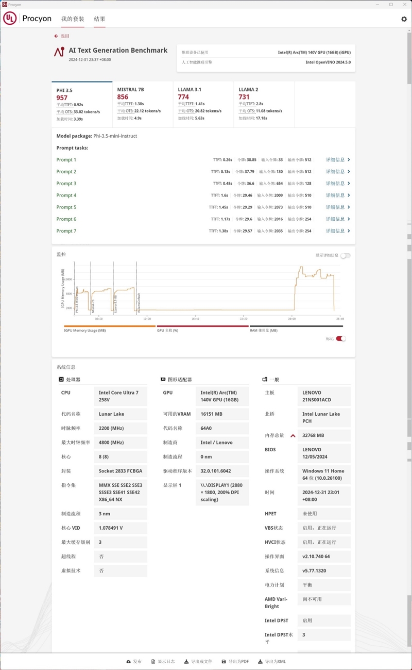Select the MISTRAL 7B results tab
Screen dimensions: 412x670
click(x=142, y=103)
